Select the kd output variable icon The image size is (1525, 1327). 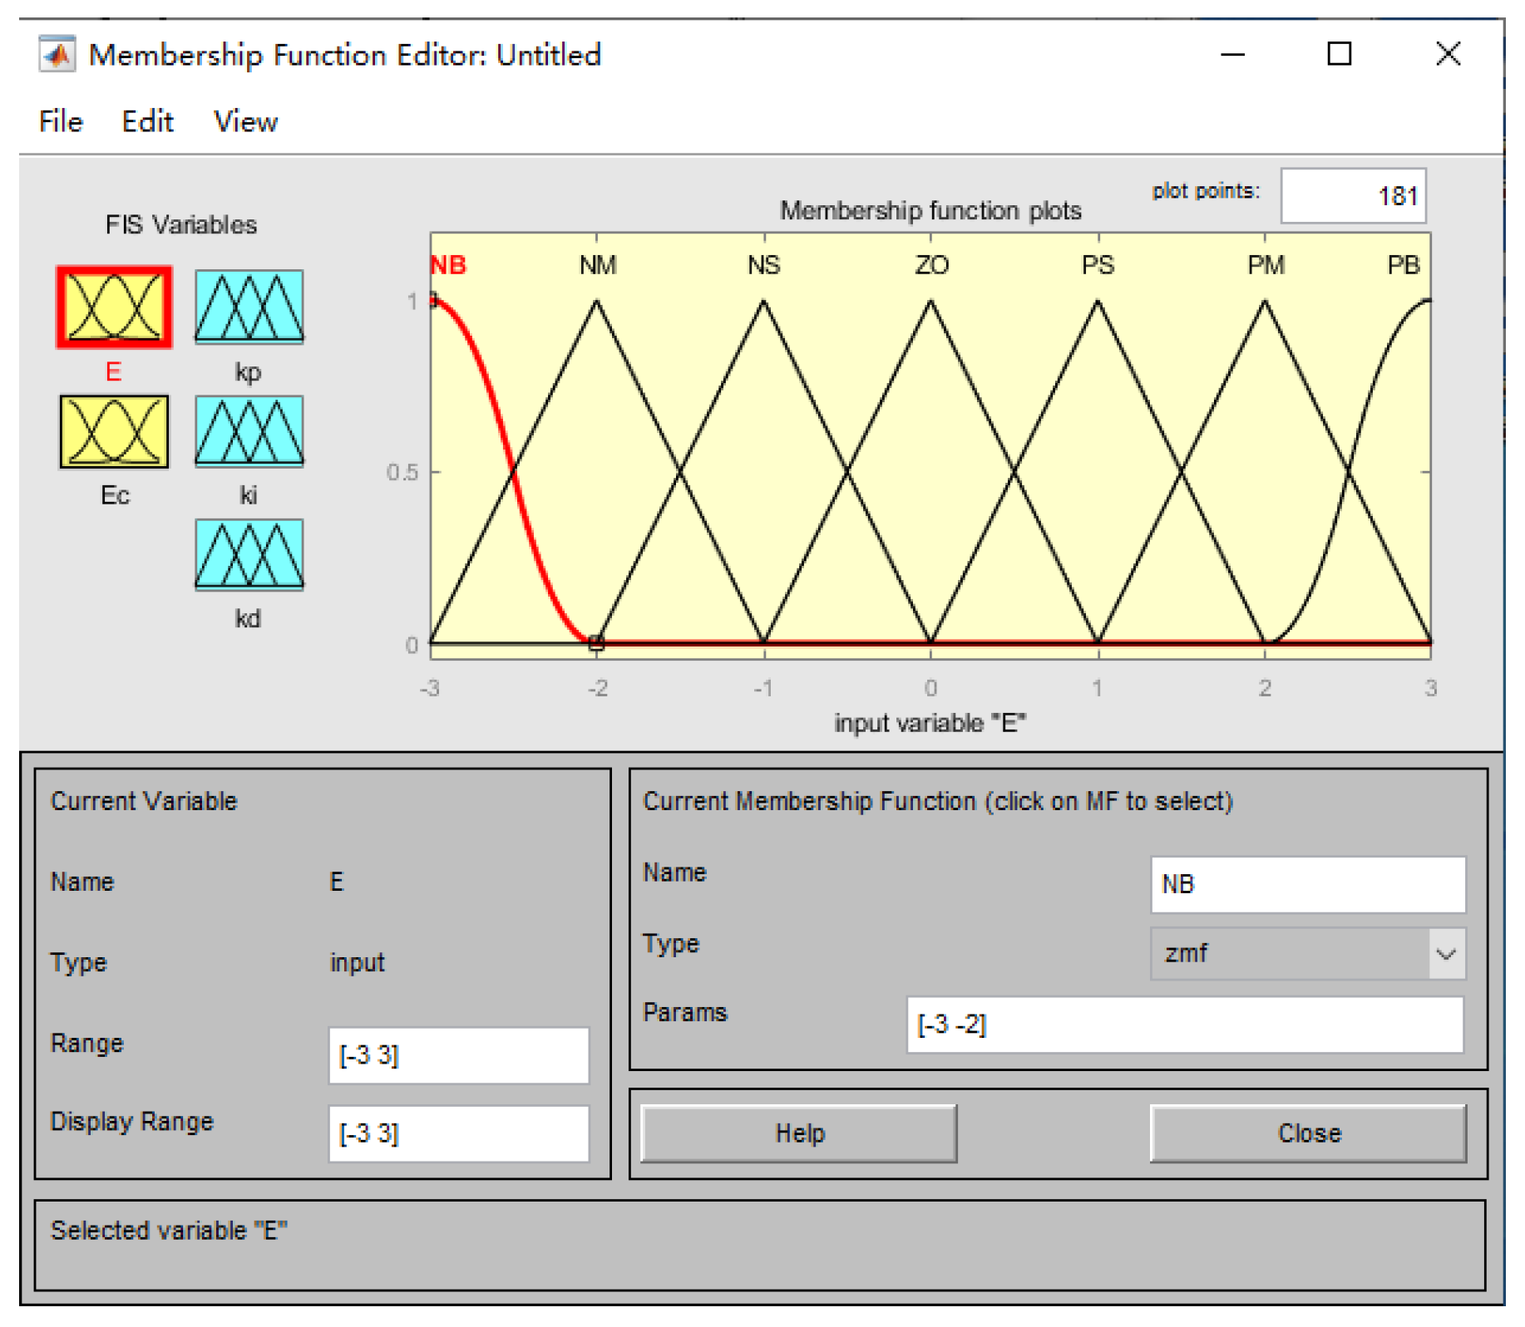click(x=249, y=554)
